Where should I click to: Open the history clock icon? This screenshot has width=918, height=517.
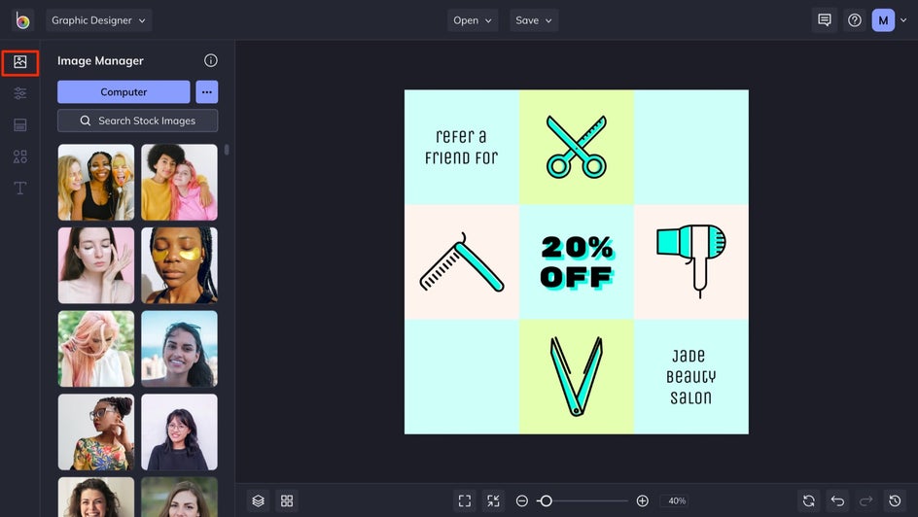pos(895,500)
